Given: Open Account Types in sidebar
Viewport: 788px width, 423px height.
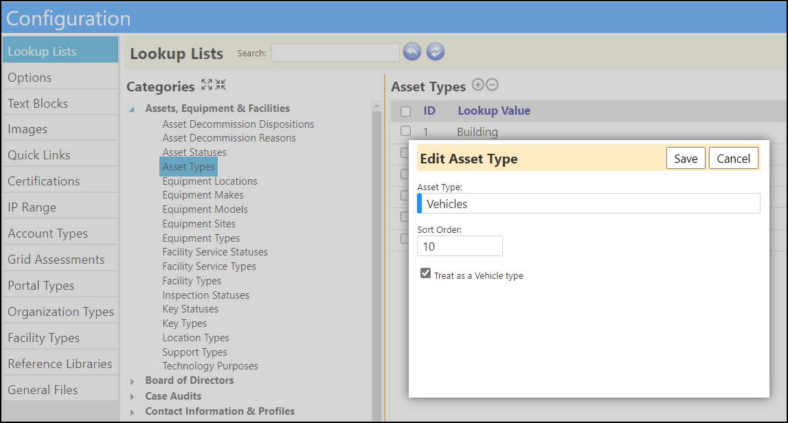Looking at the screenshot, I should [x=60, y=233].
